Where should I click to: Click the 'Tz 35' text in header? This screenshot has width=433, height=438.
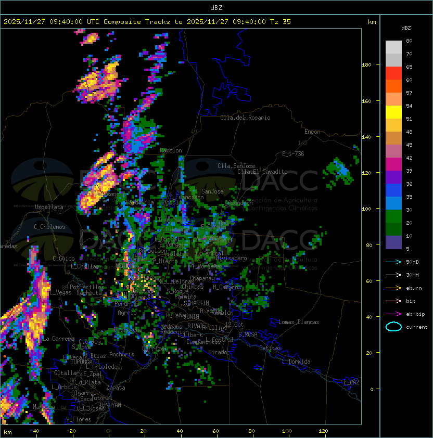coord(281,22)
